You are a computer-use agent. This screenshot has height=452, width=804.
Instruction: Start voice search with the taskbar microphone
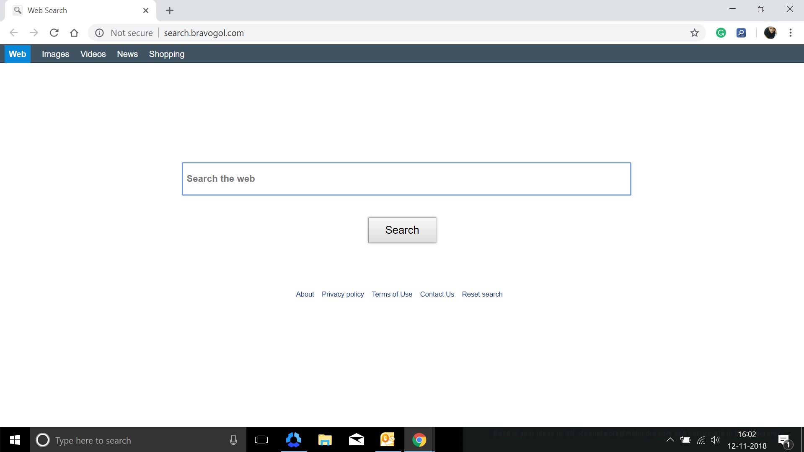tap(233, 440)
